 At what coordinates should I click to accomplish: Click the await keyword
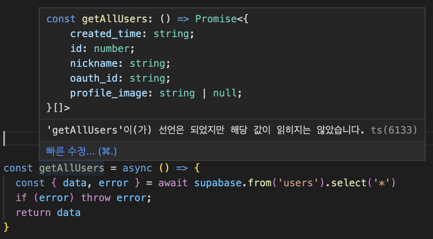[x=173, y=183]
